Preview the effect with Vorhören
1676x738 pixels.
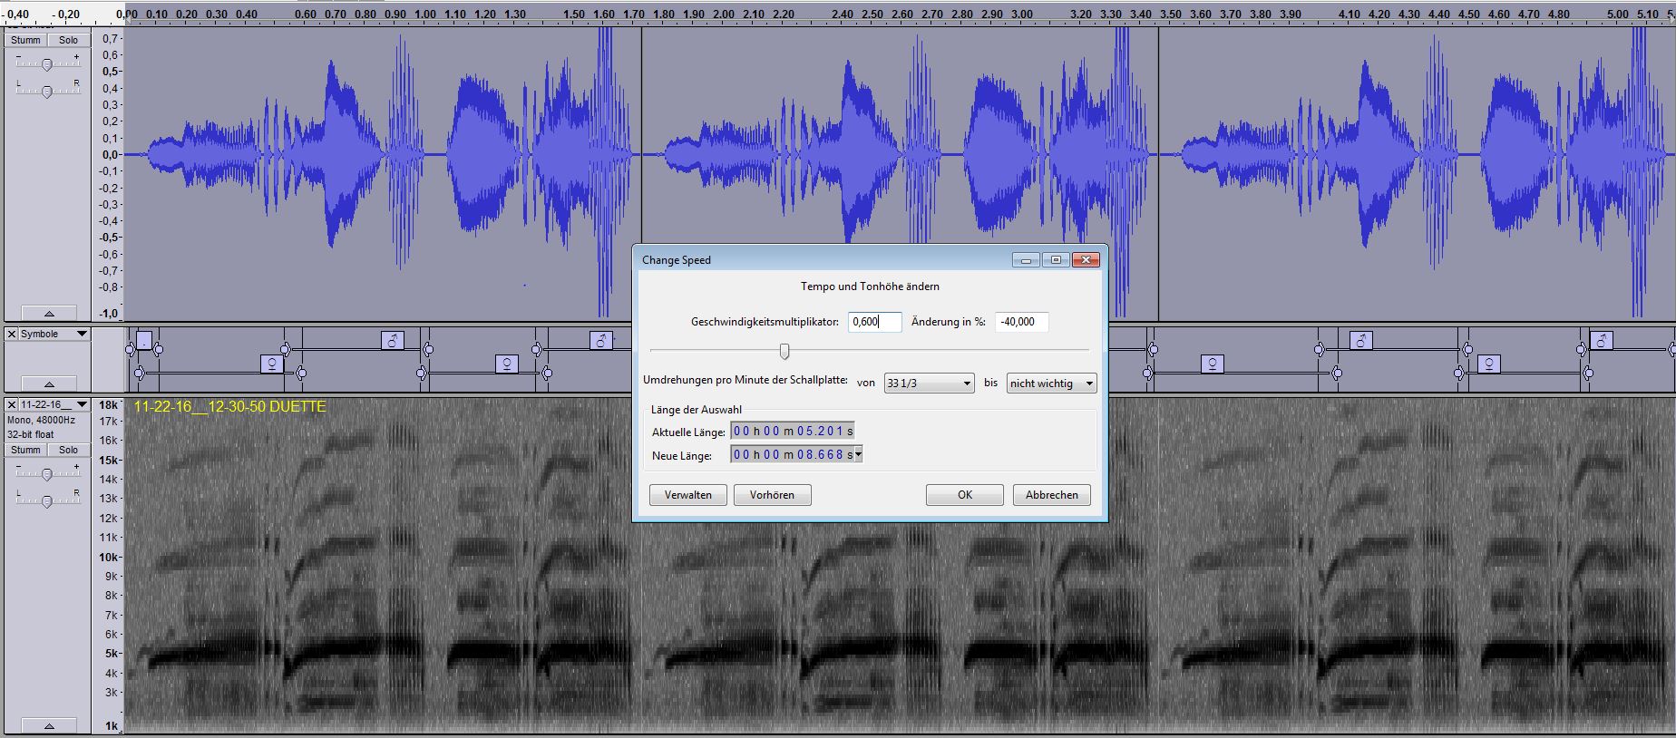tap(772, 495)
